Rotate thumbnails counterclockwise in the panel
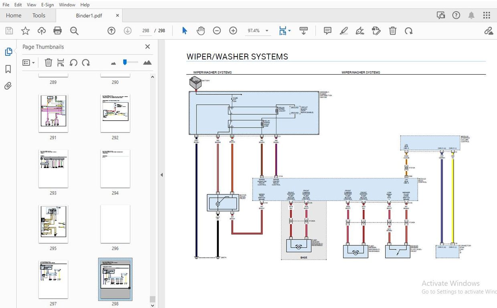 [x=73, y=63]
